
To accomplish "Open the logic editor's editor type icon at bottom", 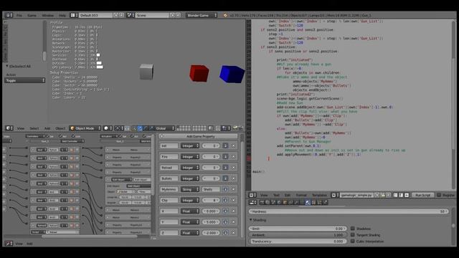I will (x=9, y=244).
